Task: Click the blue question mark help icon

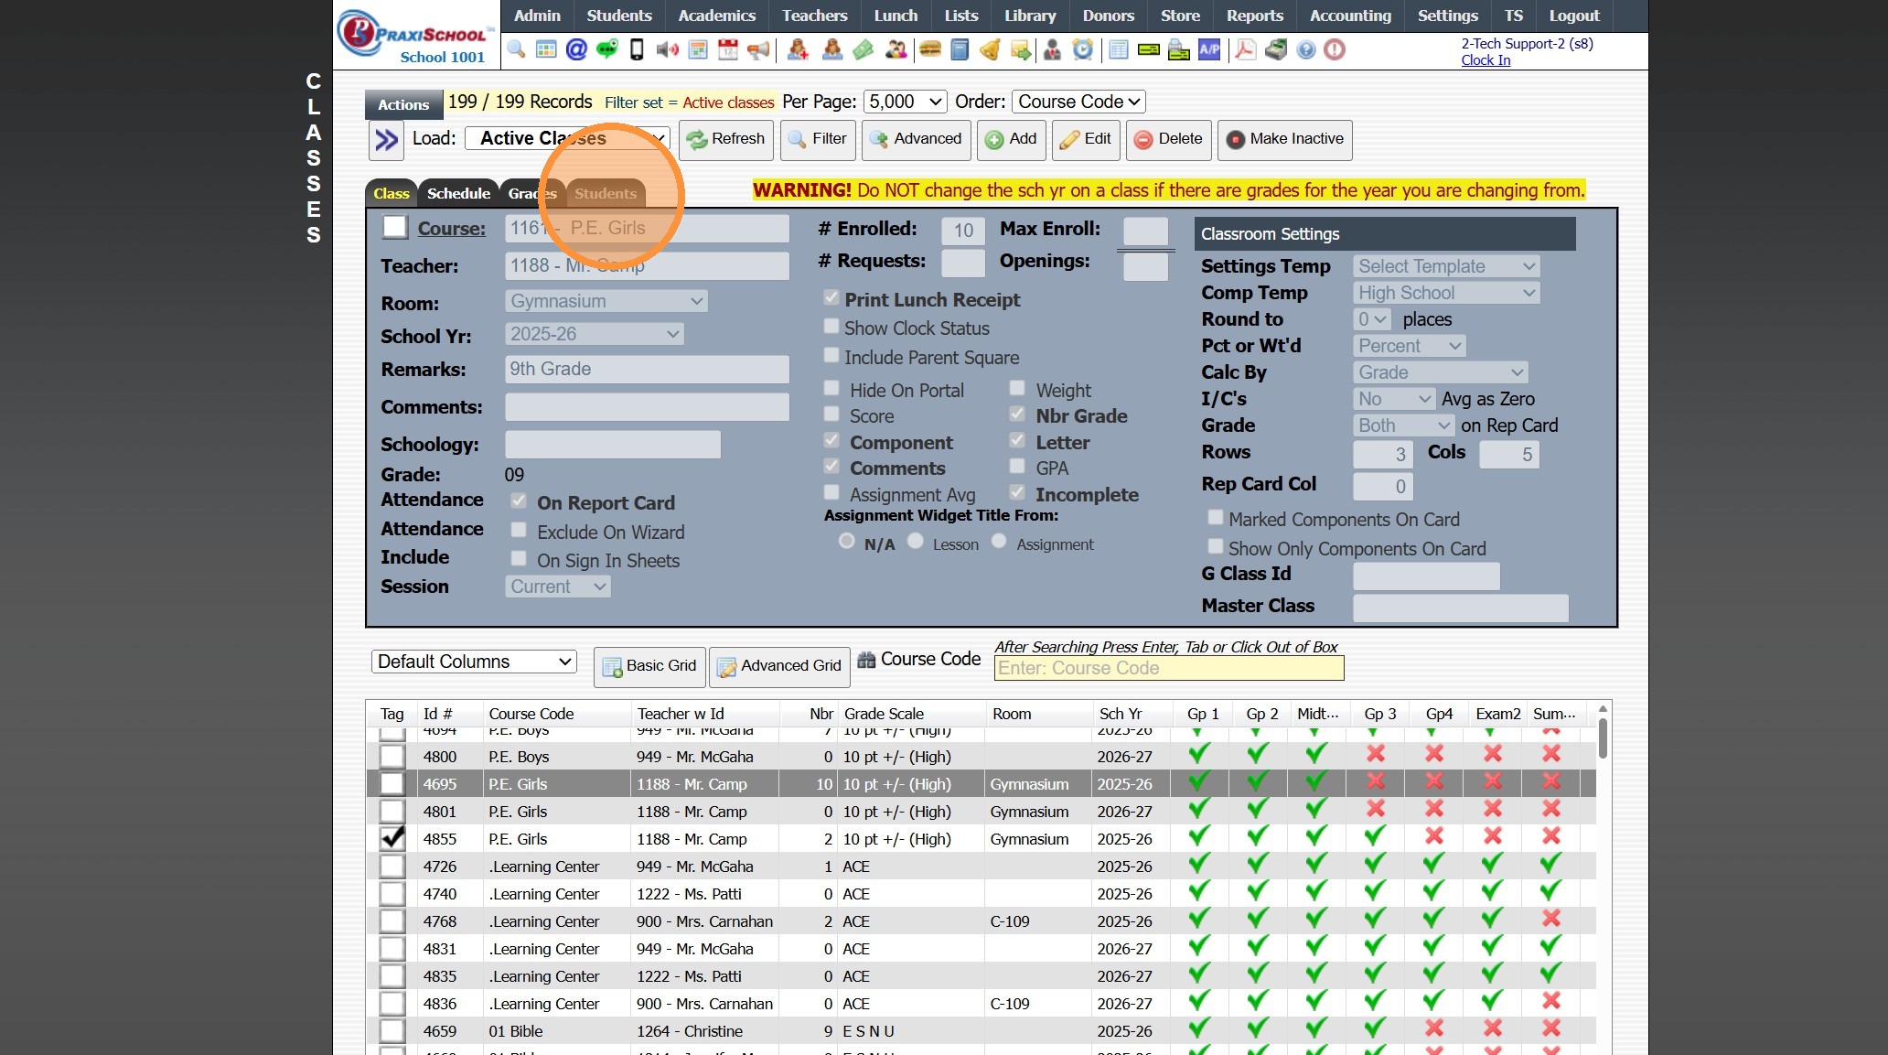Action: click(x=1306, y=49)
